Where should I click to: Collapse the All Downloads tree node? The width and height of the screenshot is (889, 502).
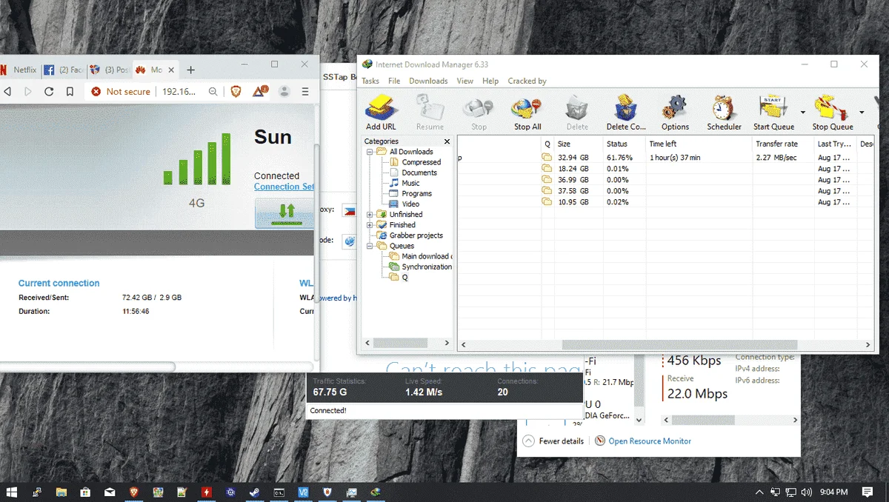[370, 152]
